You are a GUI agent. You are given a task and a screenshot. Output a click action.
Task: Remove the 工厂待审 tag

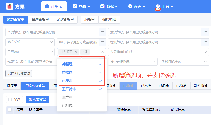(x=76, y=52)
